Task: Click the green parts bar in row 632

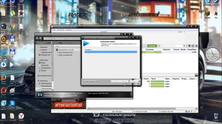Action: point(157,81)
